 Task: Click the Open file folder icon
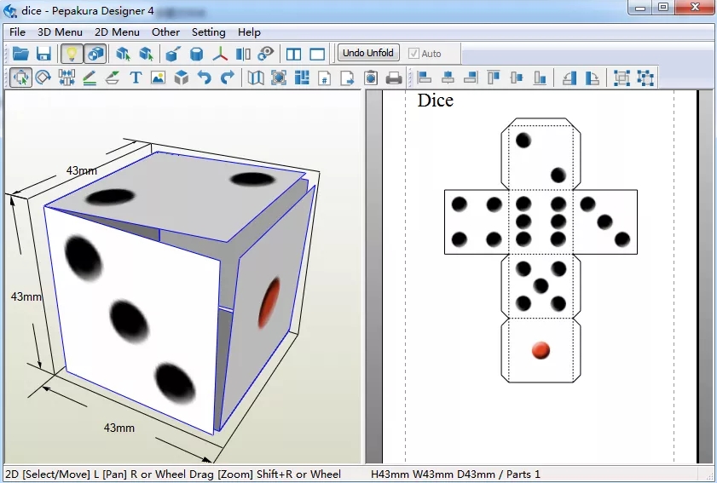tap(20, 54)
